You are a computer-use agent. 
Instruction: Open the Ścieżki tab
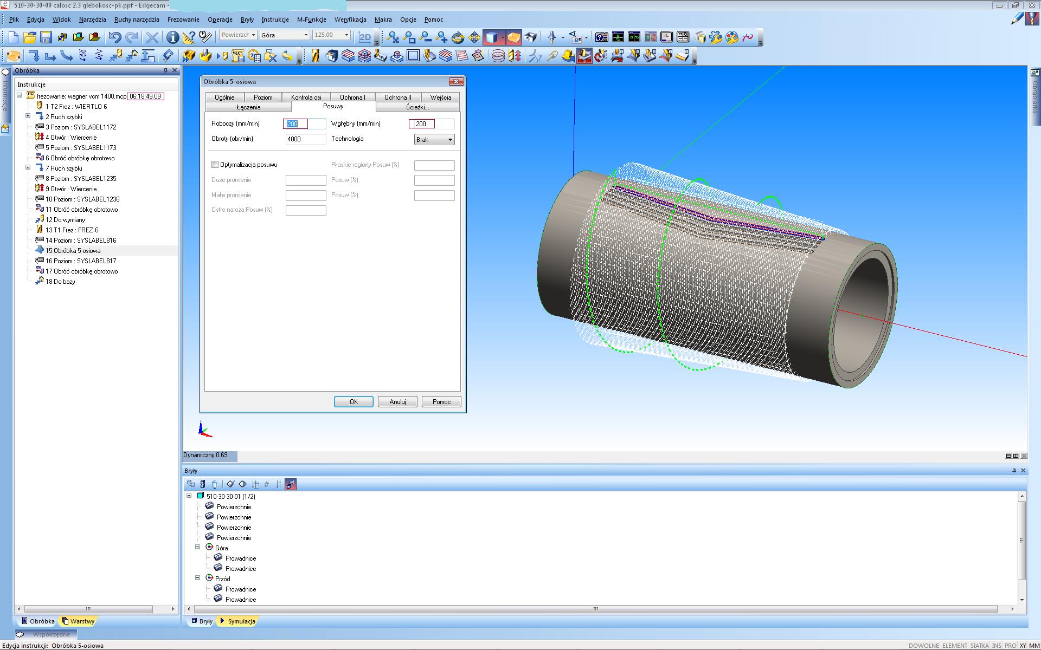417,107
